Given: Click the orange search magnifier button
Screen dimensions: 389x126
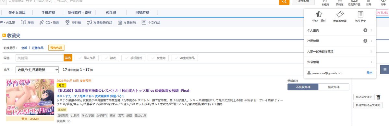Looking at the screenshot, I should pos(284,2).
